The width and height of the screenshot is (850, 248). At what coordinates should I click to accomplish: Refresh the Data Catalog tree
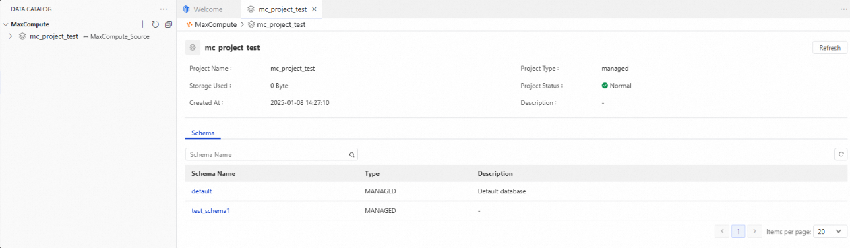(155, 24)
